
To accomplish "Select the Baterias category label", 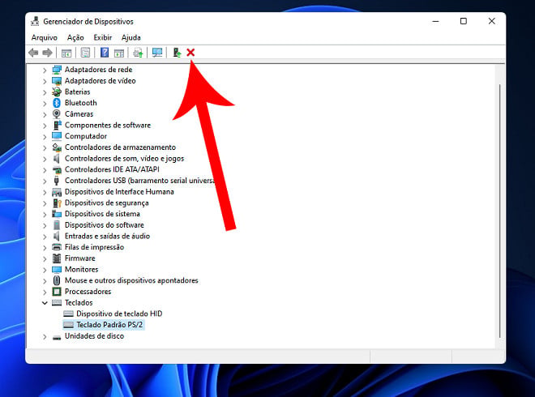I will click(x=78, y=92).
